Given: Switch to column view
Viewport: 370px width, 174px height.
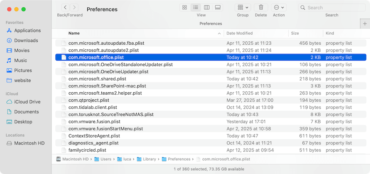Looking at the screenshot, I should point(207,7).
